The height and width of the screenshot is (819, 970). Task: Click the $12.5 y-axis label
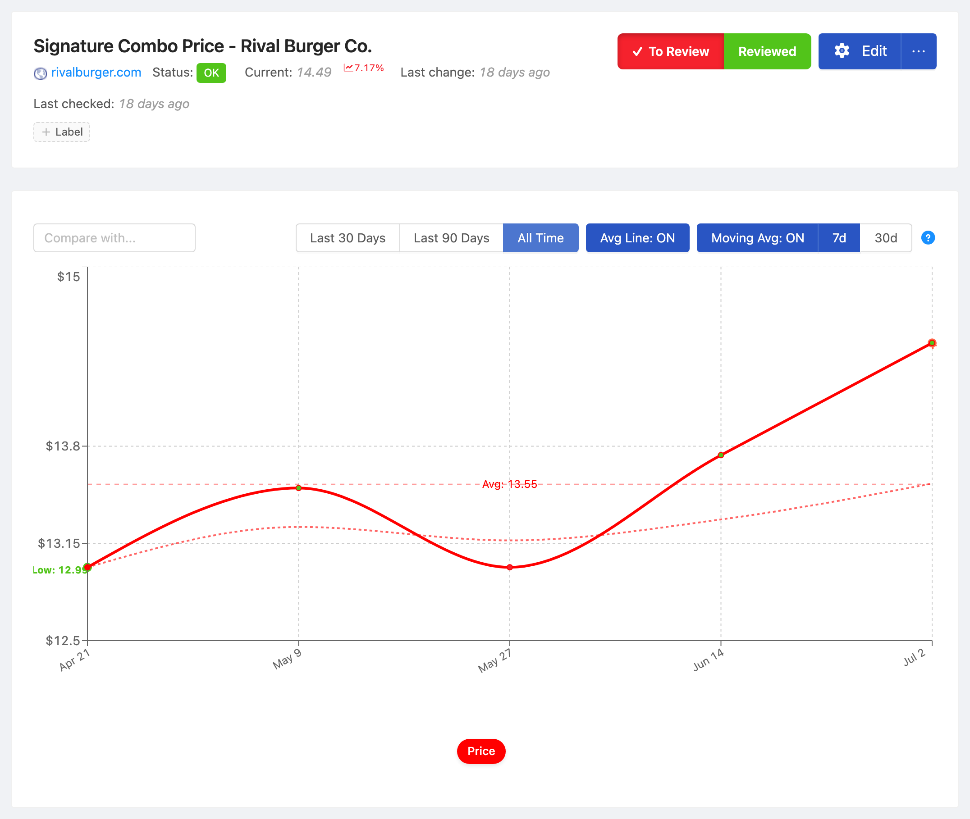63,641
